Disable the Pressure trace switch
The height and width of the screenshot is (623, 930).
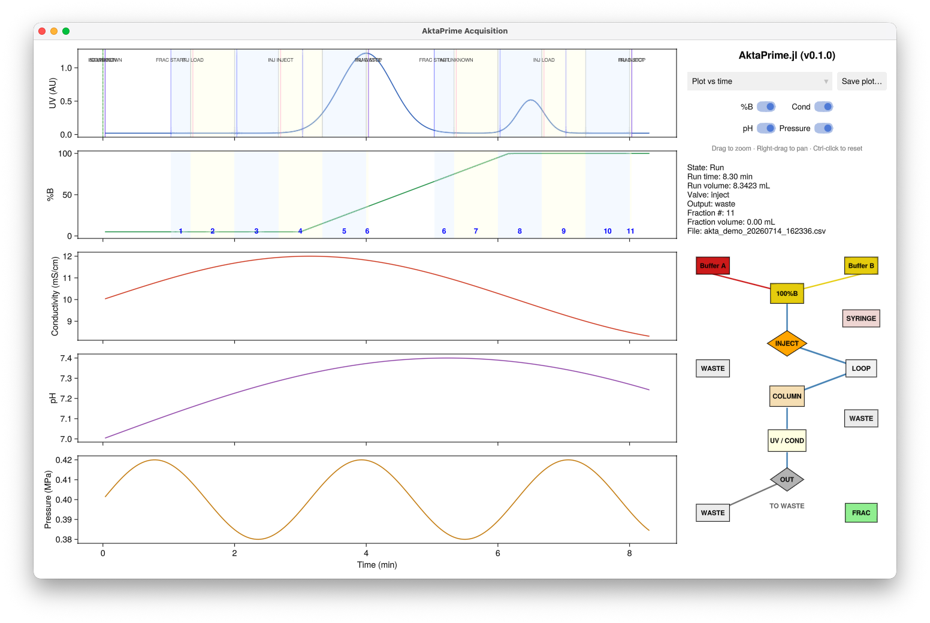(823, 128)
